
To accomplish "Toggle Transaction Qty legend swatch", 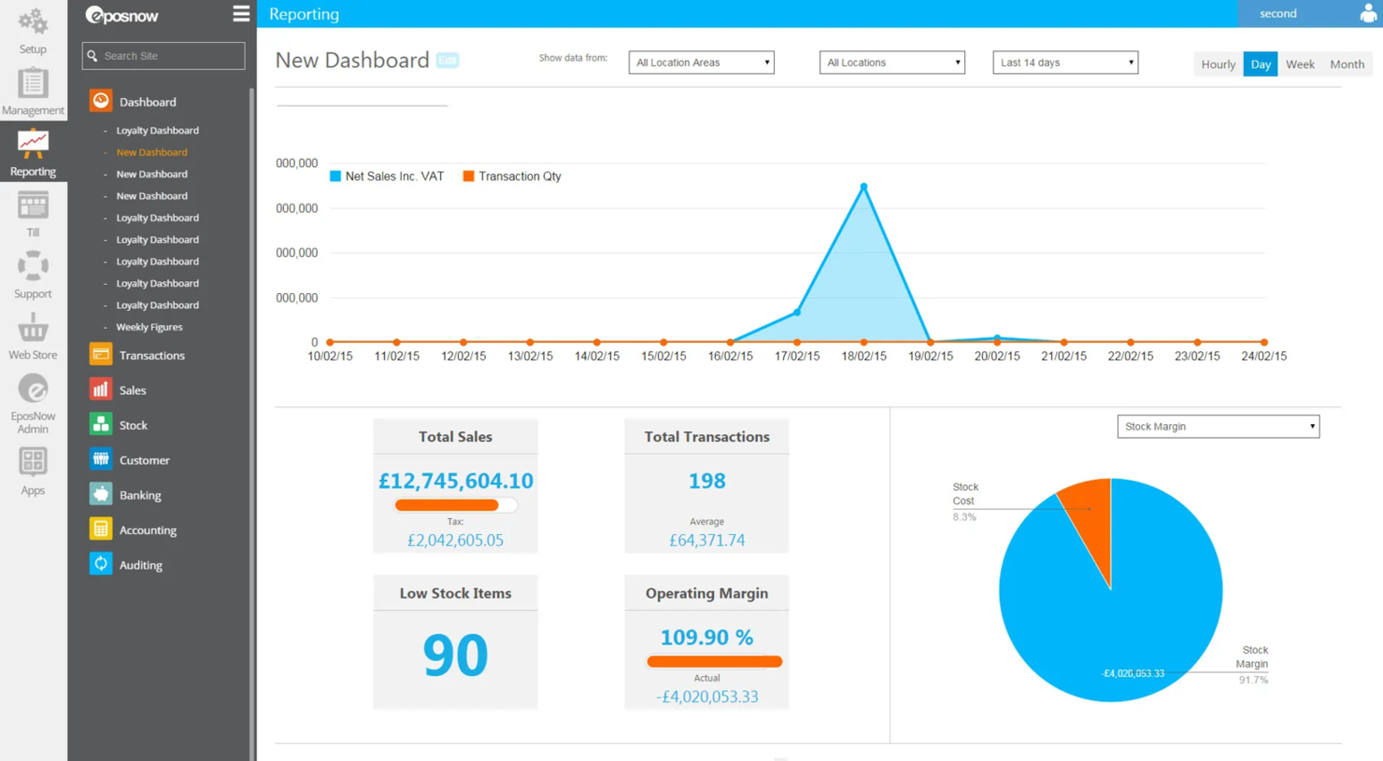I will tap(469, 176).
